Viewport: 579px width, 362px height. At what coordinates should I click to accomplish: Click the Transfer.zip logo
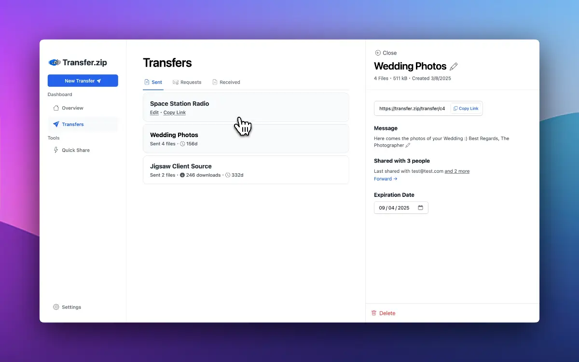click(x=78, y=62)
